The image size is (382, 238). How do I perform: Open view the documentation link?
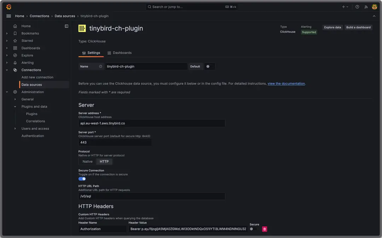pyautogui.click(x=286, y=83)
